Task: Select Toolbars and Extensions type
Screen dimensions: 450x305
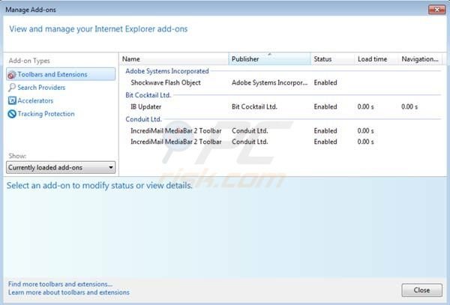Action: coord(61,74)
